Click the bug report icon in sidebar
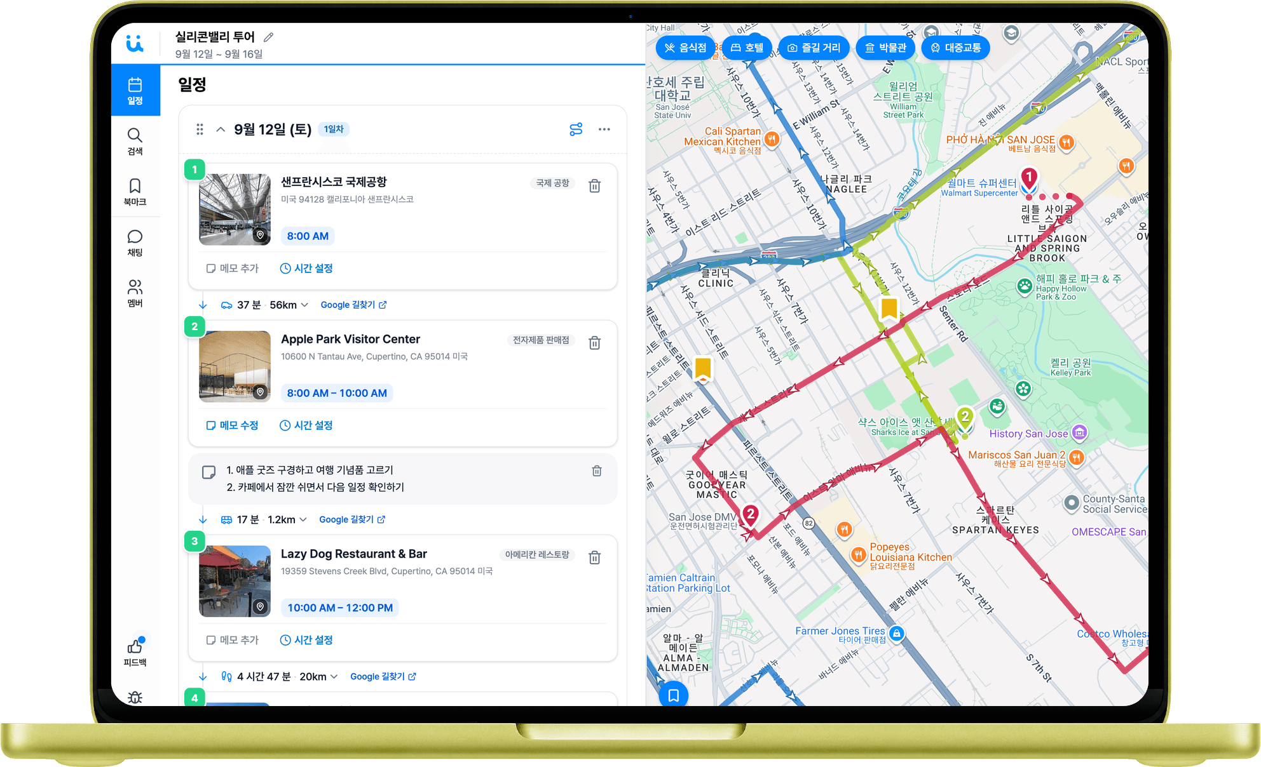 click(135, 697)
